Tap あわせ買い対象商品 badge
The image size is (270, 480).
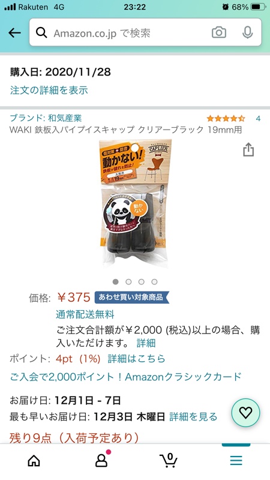pyautogui.click(x=131, y=297)
